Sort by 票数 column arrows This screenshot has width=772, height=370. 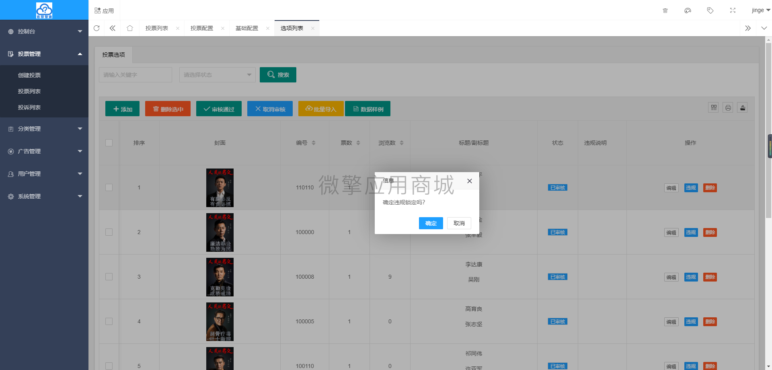click(358, 143)
